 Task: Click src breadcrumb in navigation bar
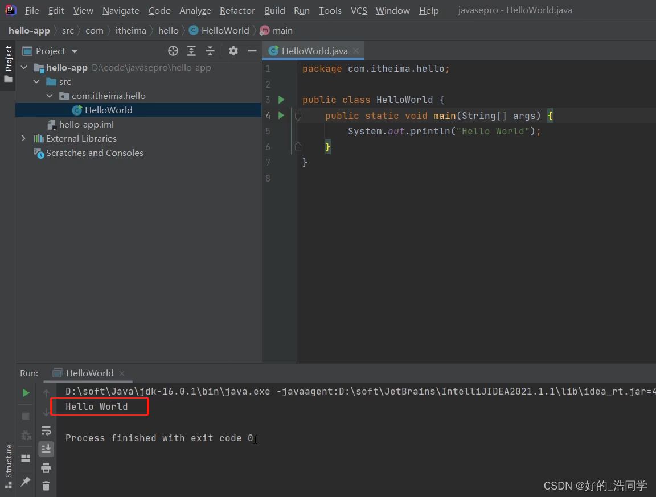click(x=68, y=31)
